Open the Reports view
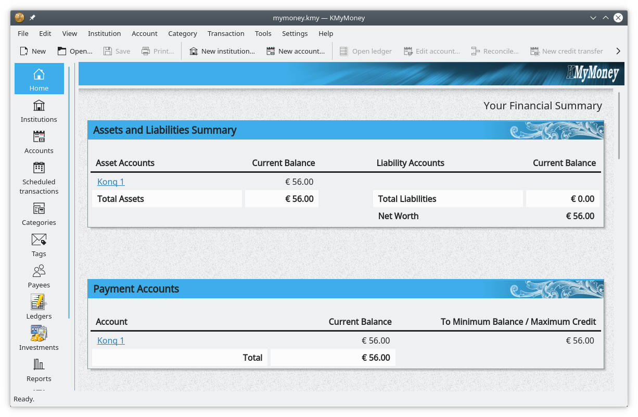The image size is (638, 417). [39, 370]
